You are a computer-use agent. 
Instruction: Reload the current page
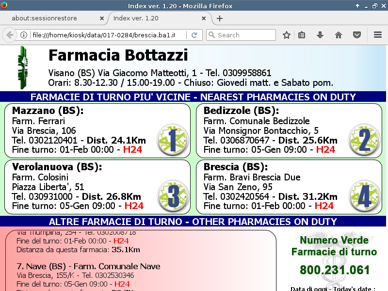tap(194, 35)
